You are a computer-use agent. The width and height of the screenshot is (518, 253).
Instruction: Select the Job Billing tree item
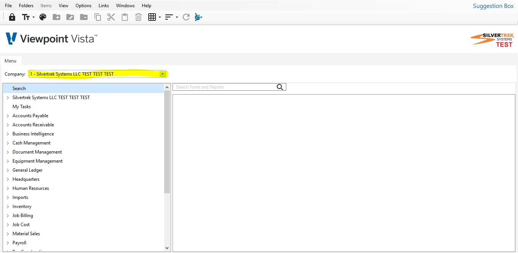23,216
